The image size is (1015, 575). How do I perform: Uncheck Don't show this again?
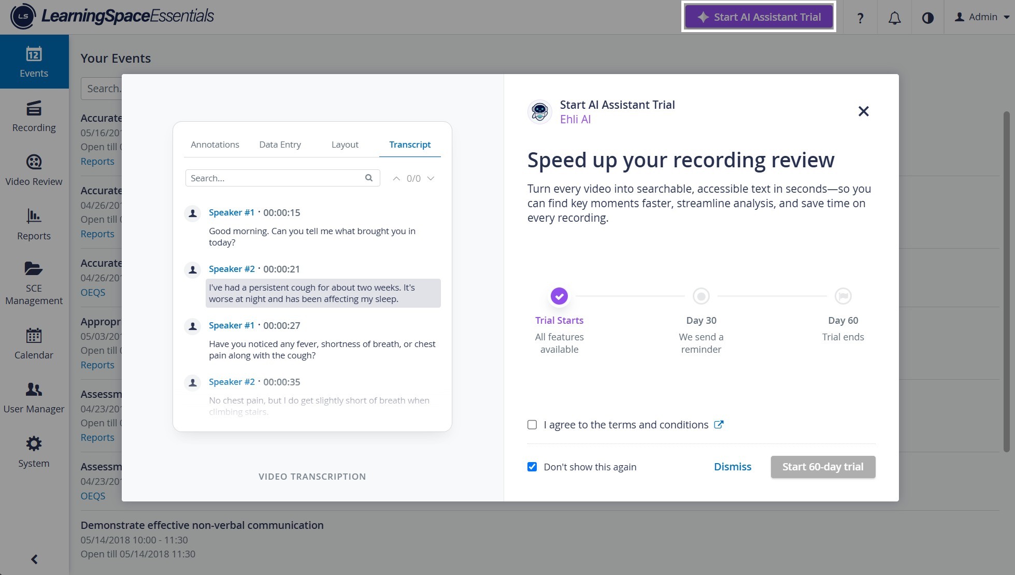(532, 467)
